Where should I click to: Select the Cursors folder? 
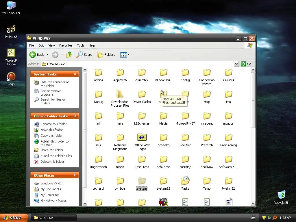[228, 75]
